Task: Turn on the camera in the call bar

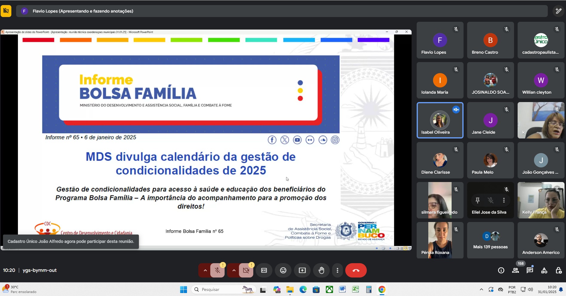Action: click(x=246, y=270)
